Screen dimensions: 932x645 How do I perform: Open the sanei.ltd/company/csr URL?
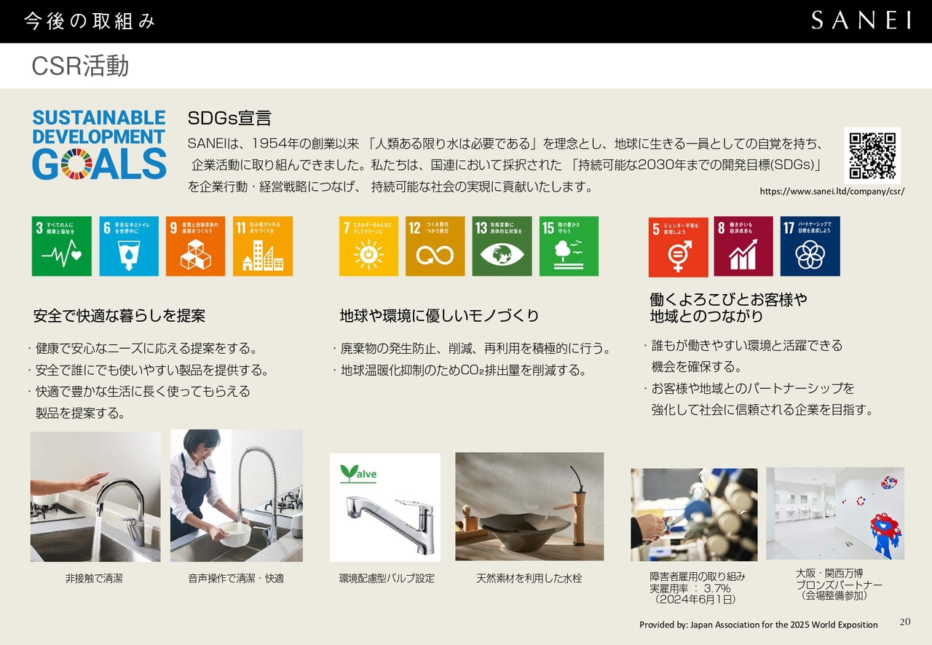(832, 192)
